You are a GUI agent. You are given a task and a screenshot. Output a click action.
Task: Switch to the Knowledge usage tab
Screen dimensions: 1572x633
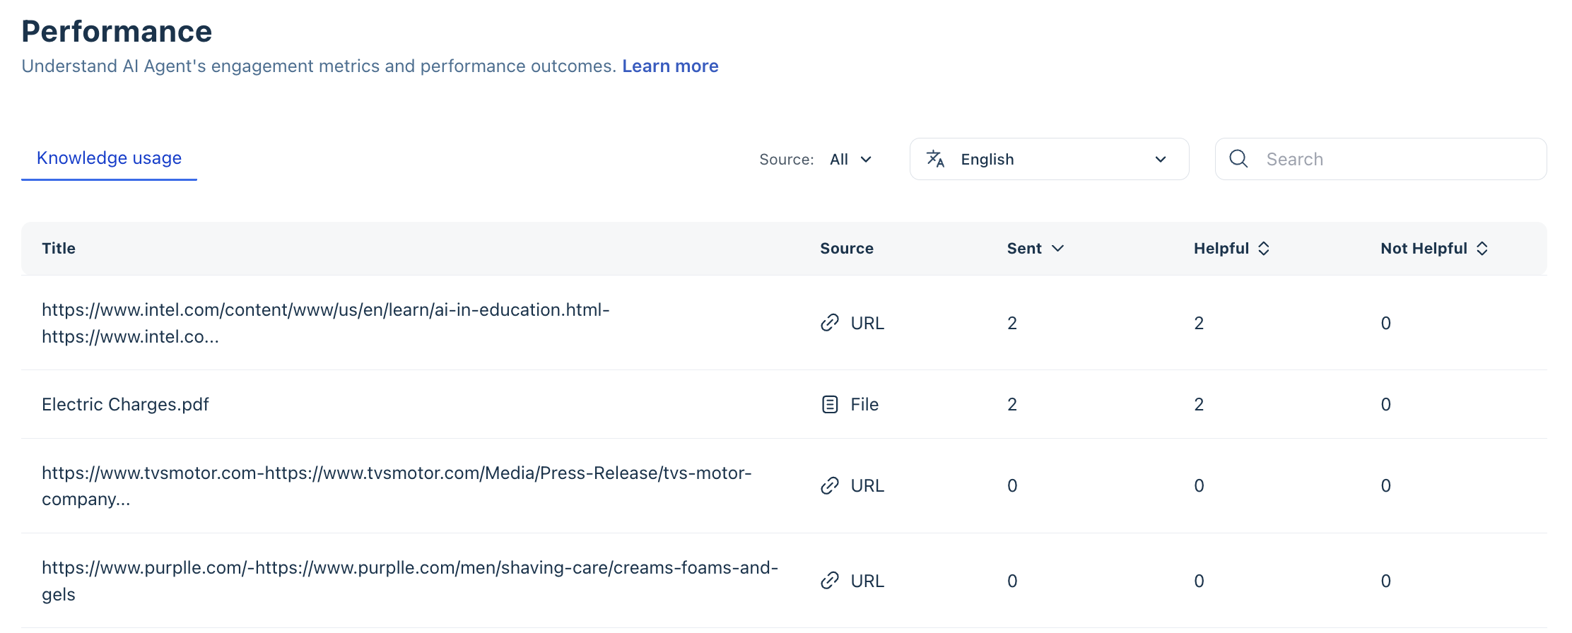coord(109,158)
